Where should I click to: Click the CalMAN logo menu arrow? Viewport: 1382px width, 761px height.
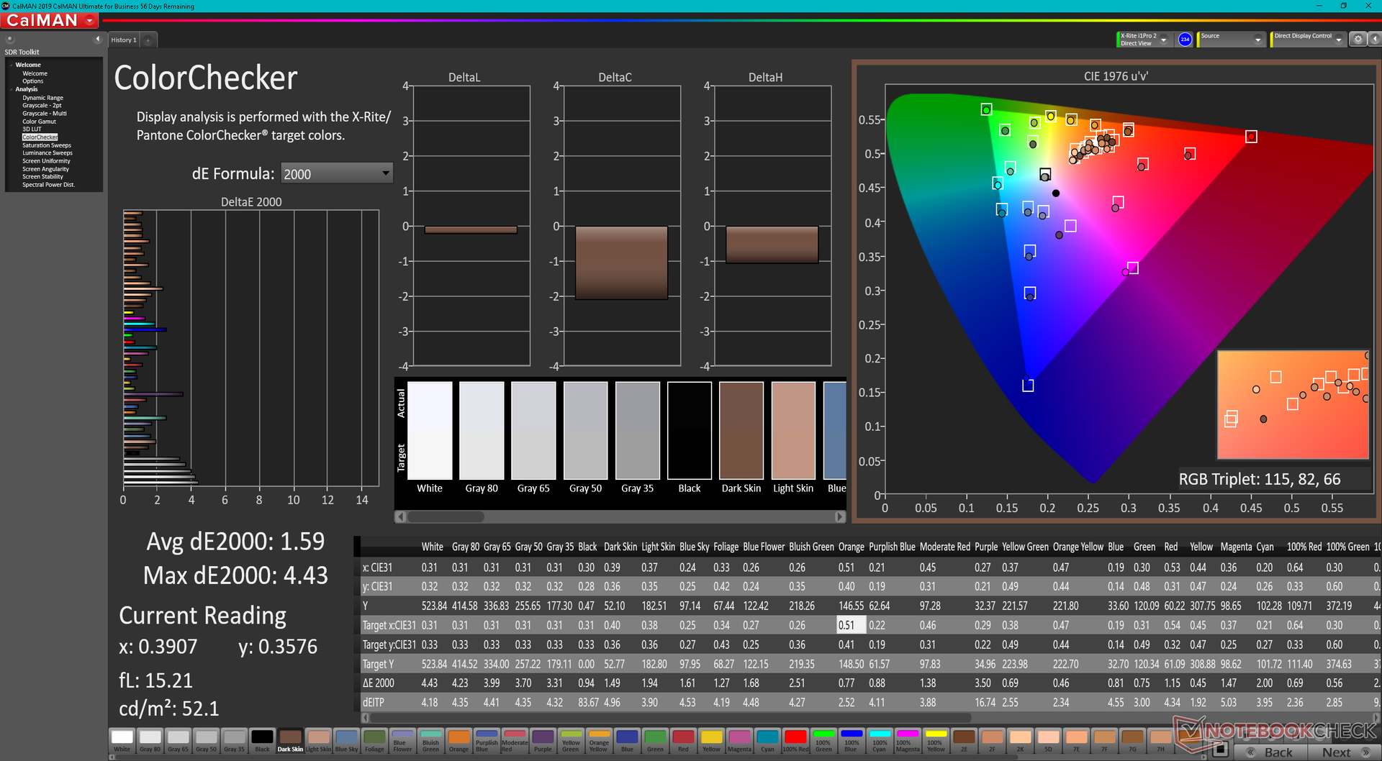90,21
